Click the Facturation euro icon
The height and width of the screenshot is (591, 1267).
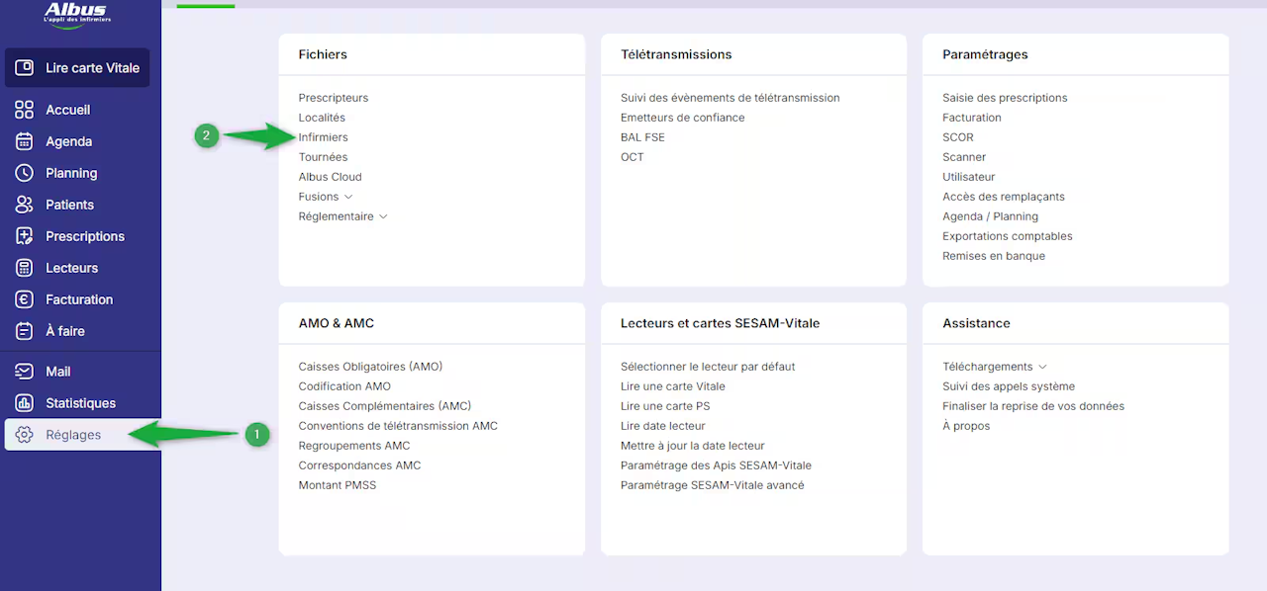tap(25, 299)
